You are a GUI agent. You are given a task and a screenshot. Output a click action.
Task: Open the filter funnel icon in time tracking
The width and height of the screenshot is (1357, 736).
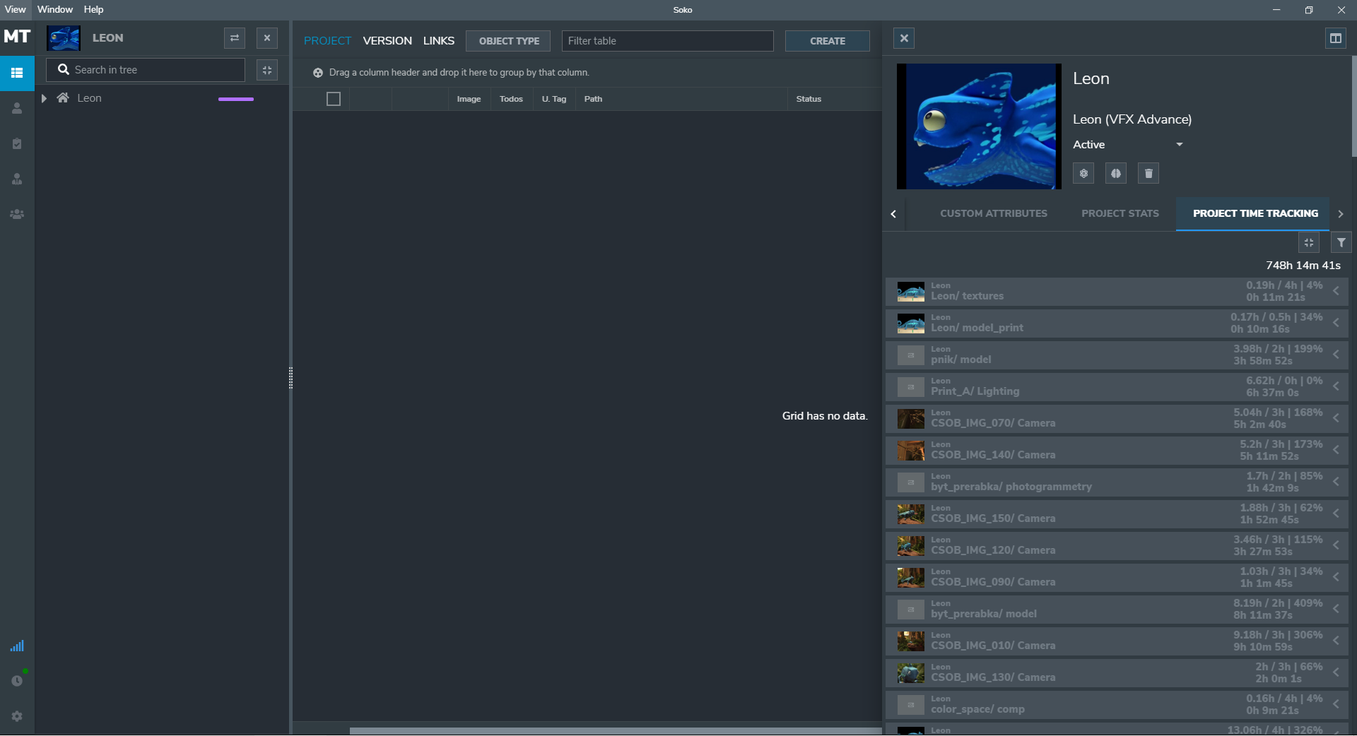tap(1341, 242)
